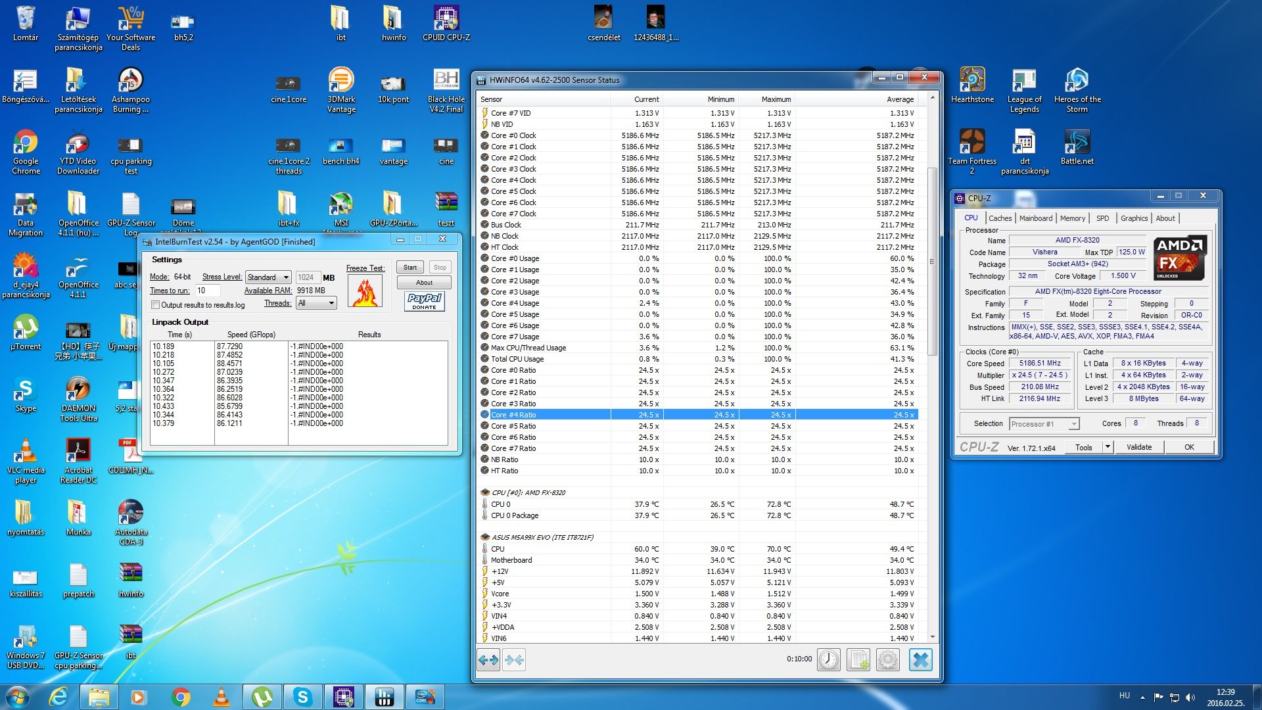Image resolution: width=1262 pixels, height=710 pixels.
Task: Open the Lomtár recycle bin icon
Action: coord(26,24)
